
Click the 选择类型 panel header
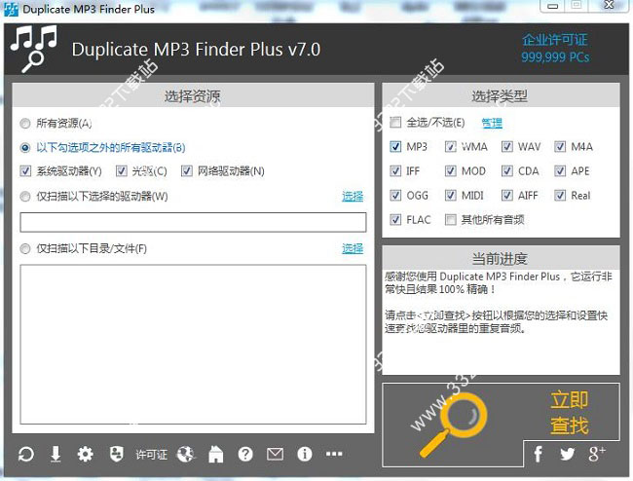[501, 95]
